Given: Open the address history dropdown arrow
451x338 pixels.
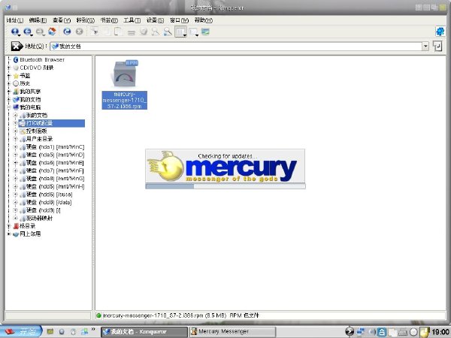Looking at the screenshot, I should point(425,47).
